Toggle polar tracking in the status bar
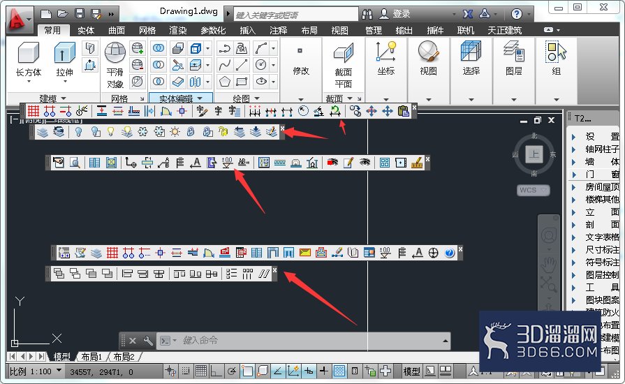The image size is (625, 384). point(232,371)
